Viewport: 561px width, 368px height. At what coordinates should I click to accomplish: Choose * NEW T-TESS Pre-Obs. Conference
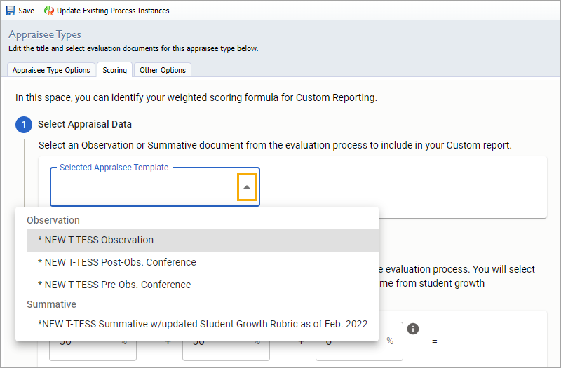point(203,285)
